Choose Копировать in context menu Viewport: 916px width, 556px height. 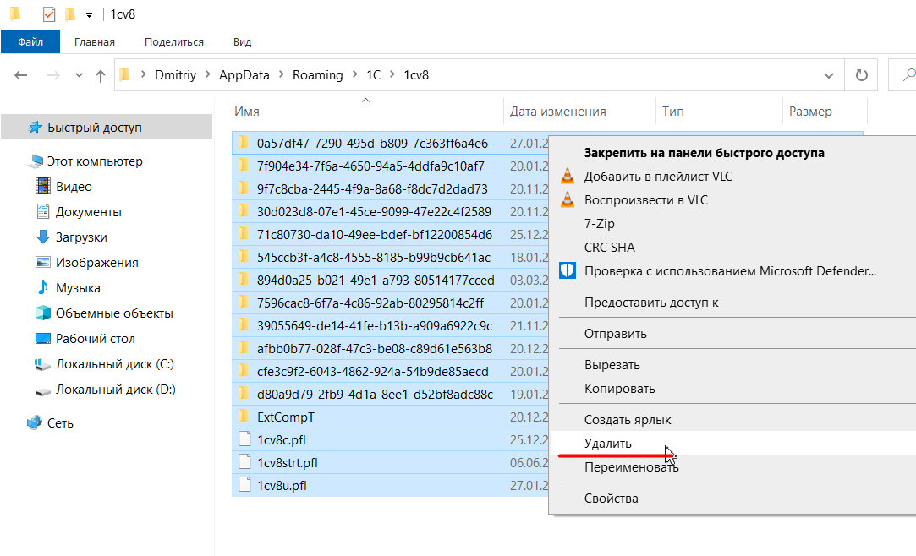(x=620, y=389)
